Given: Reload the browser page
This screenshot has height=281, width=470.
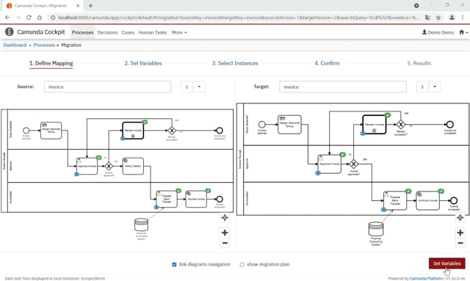Looking at the screenshot, I should pos(29,18).
